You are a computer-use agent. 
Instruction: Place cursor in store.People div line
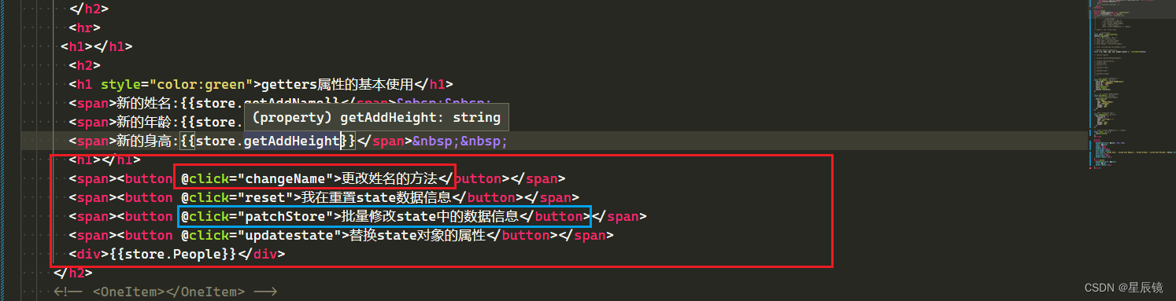176,254
